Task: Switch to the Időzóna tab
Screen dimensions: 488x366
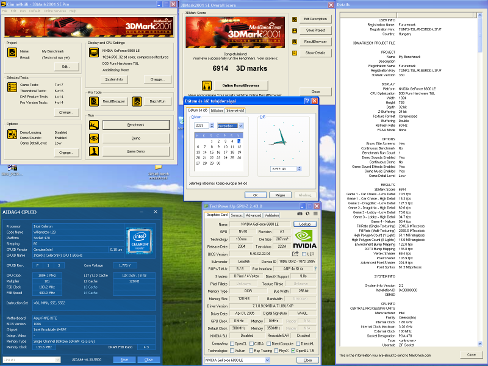Action: [x=217, y=111]
